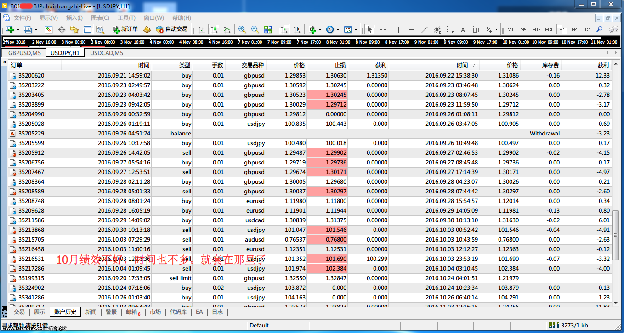Open the 插入(I) menu
The width and height of the screenshot is (624, 333).
point(74,18)
